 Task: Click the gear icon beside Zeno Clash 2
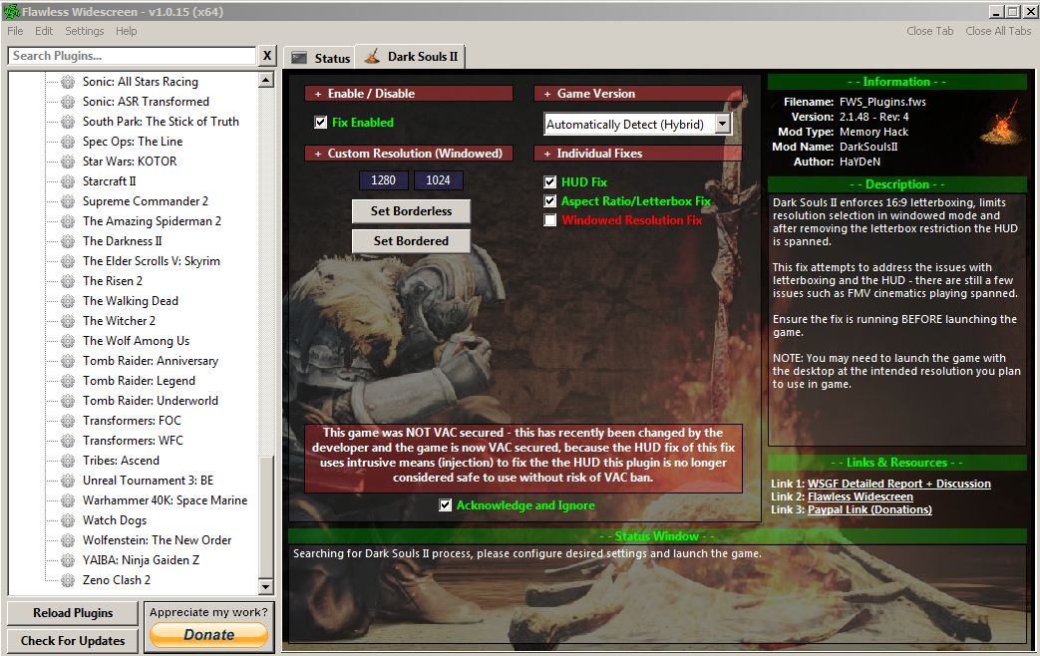tap(68, 580)
